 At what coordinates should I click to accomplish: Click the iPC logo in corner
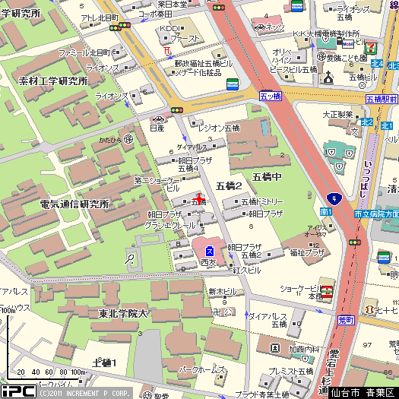pos(18,391)
